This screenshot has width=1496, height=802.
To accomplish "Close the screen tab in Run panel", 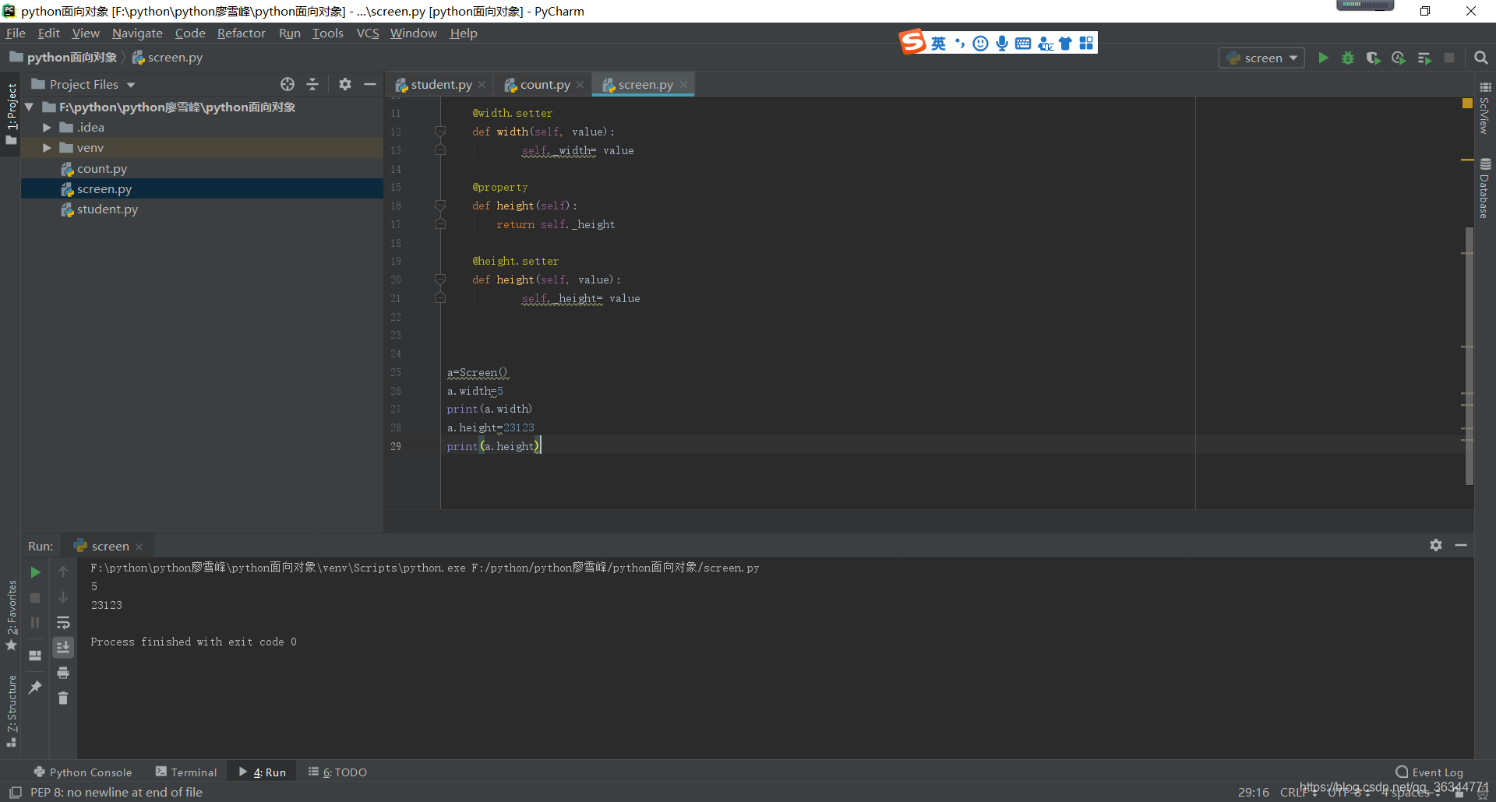I will click(x=139, y=547).
